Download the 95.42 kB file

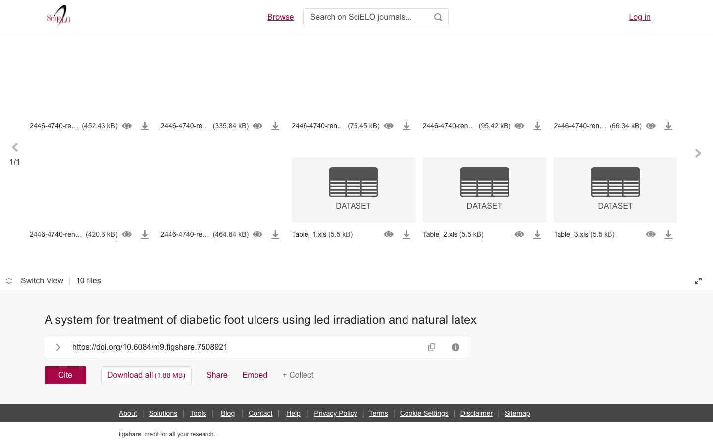pyautogui.click(x=537, y=126)
